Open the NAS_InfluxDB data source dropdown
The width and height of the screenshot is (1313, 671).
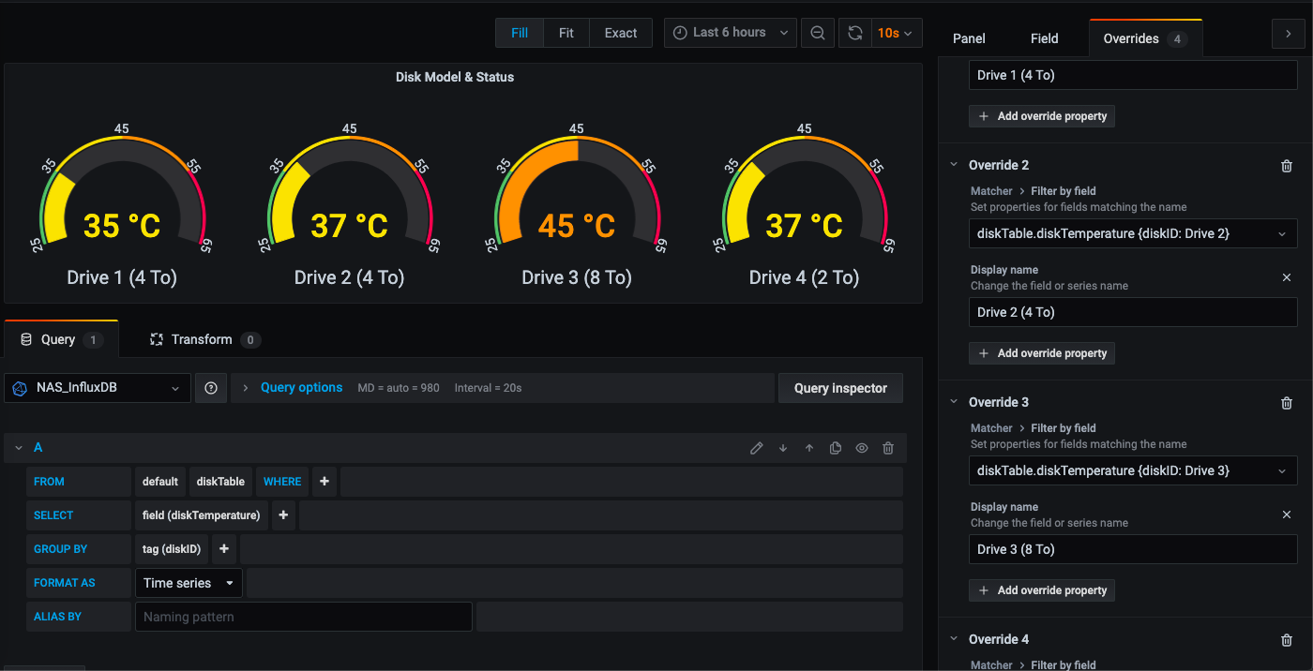click(x=98, y=388)
